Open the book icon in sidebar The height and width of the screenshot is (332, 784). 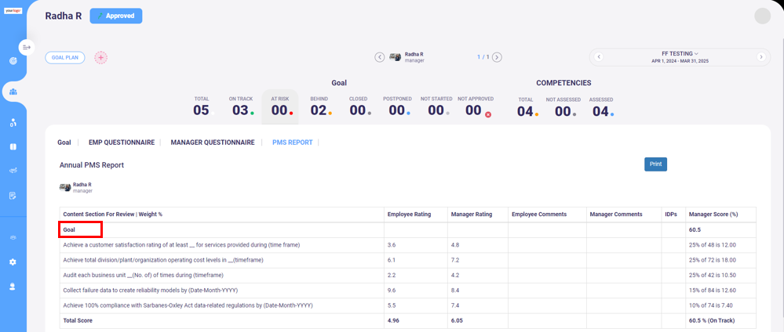(x=13, y=146)
